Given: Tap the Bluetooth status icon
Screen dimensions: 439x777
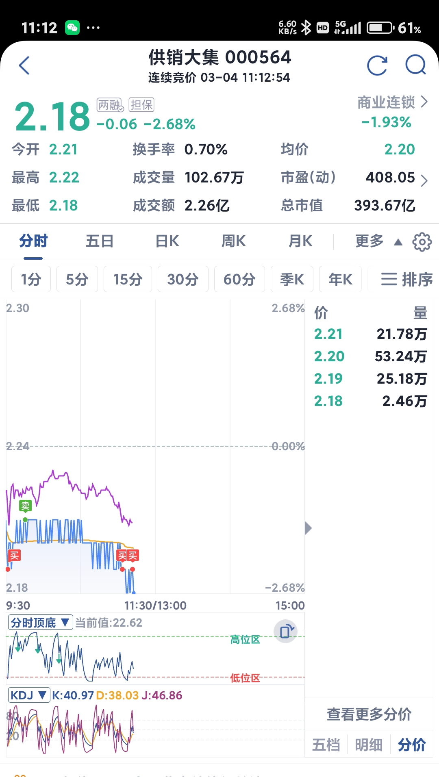Looking at the screenshot, I should [306, 28].
